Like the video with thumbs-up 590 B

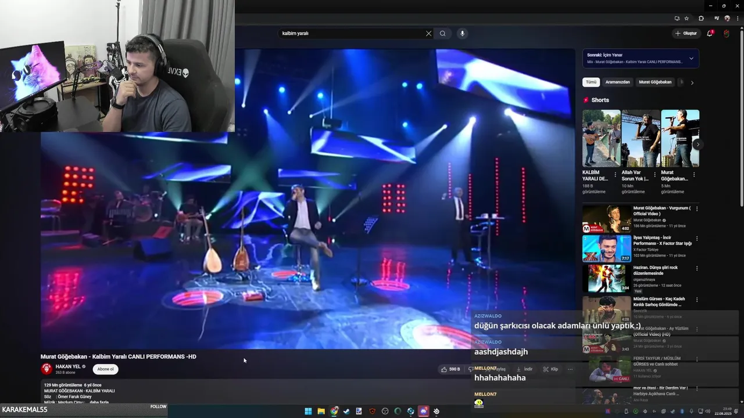coord(450,369)
